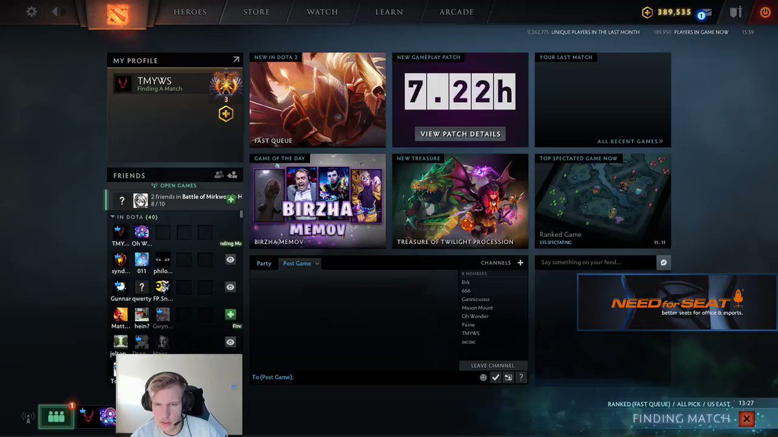Image resolution: width=778 pixels, height=437 pixels.
Task: Click Oh Wonder friend avatar
Action: 141,232
